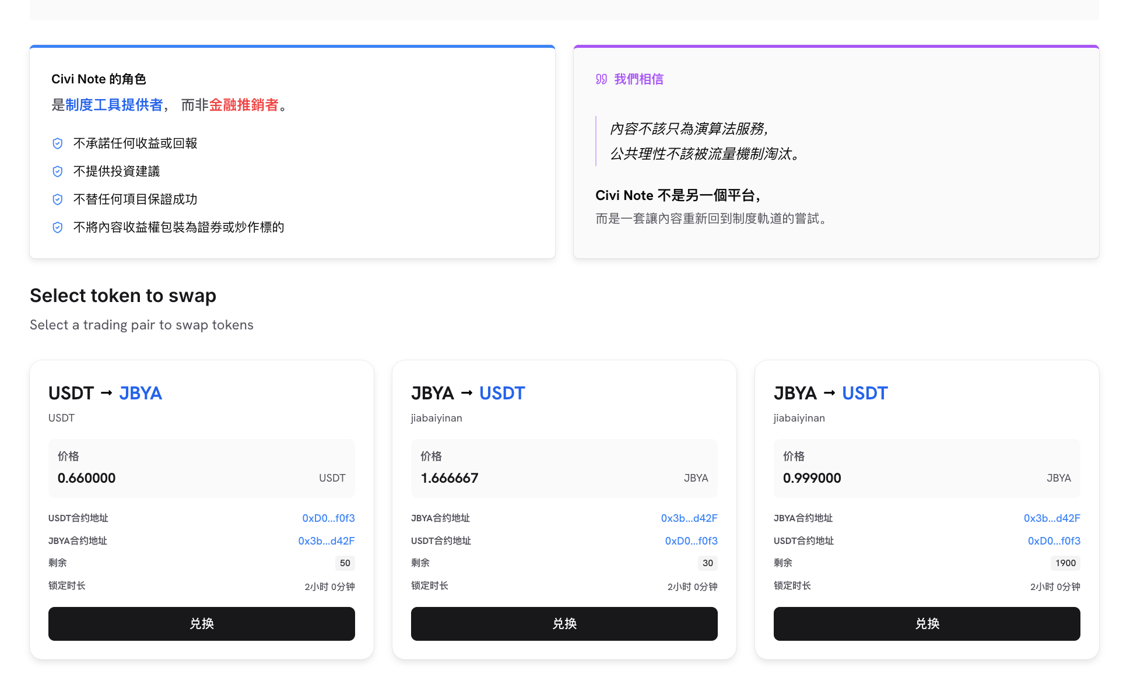Click shield icon beside 不提供投資建議
The width and height of the screenshot is (1130, 688).
pyautogui.click(x=58, y=171)
